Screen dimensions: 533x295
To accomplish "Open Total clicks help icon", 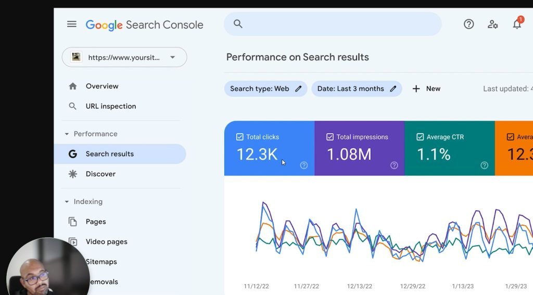I will 304,165.
